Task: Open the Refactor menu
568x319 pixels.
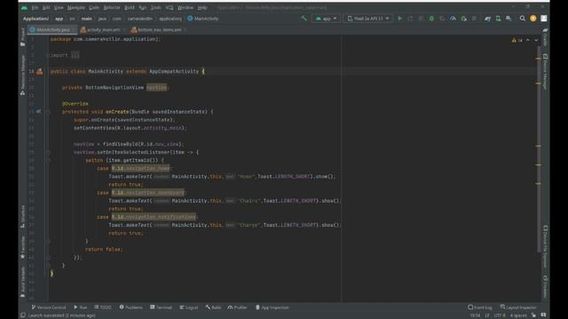Action: tap(112, 7)
